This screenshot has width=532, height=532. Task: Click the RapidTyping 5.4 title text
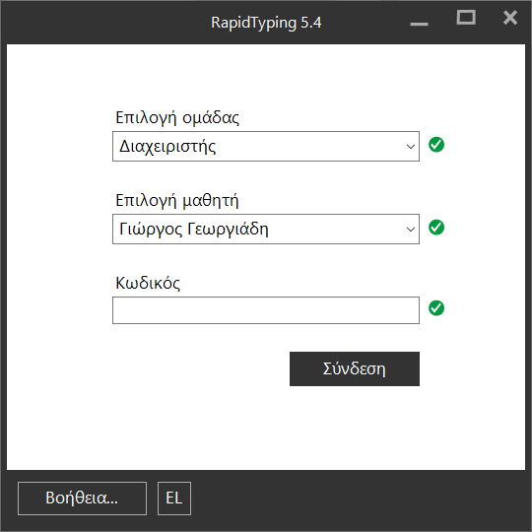click(x=266, y=23)
